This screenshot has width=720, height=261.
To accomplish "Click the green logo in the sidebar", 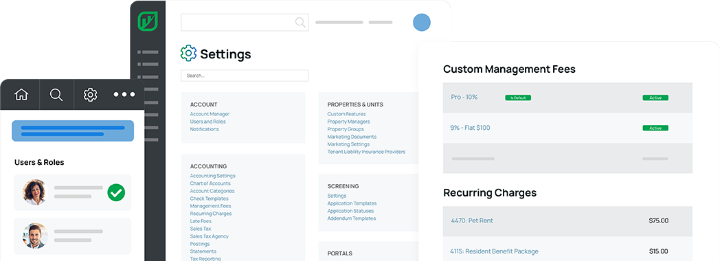I will pos(148,21).
